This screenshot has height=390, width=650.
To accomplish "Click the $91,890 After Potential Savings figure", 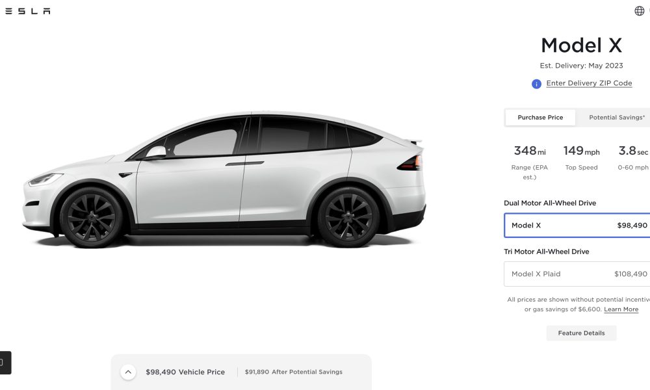I will click(294, 372).
